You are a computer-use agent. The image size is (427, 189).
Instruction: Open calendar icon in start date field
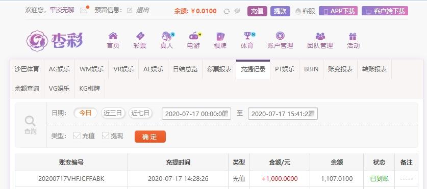[x=225, y=113]
